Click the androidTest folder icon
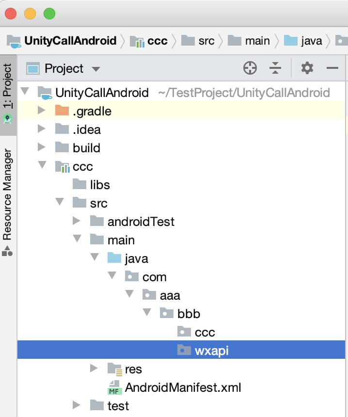Viewport: 348px width, 417px height. 97,221
